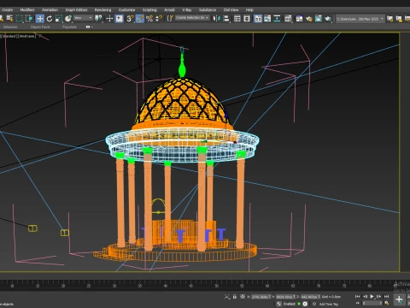Toggle the Scene Explorer

[237, 19]
